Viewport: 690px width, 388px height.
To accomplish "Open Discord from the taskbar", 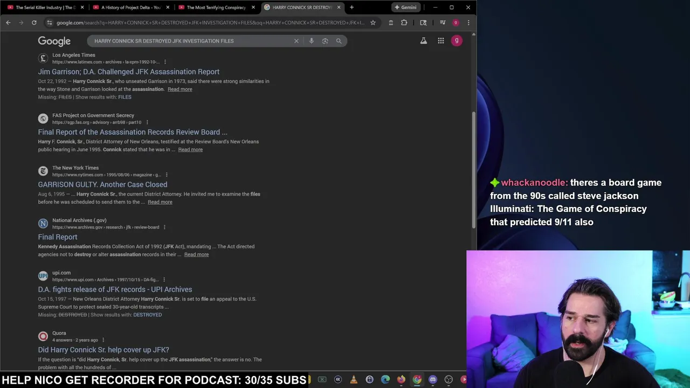I will [432, 379].
